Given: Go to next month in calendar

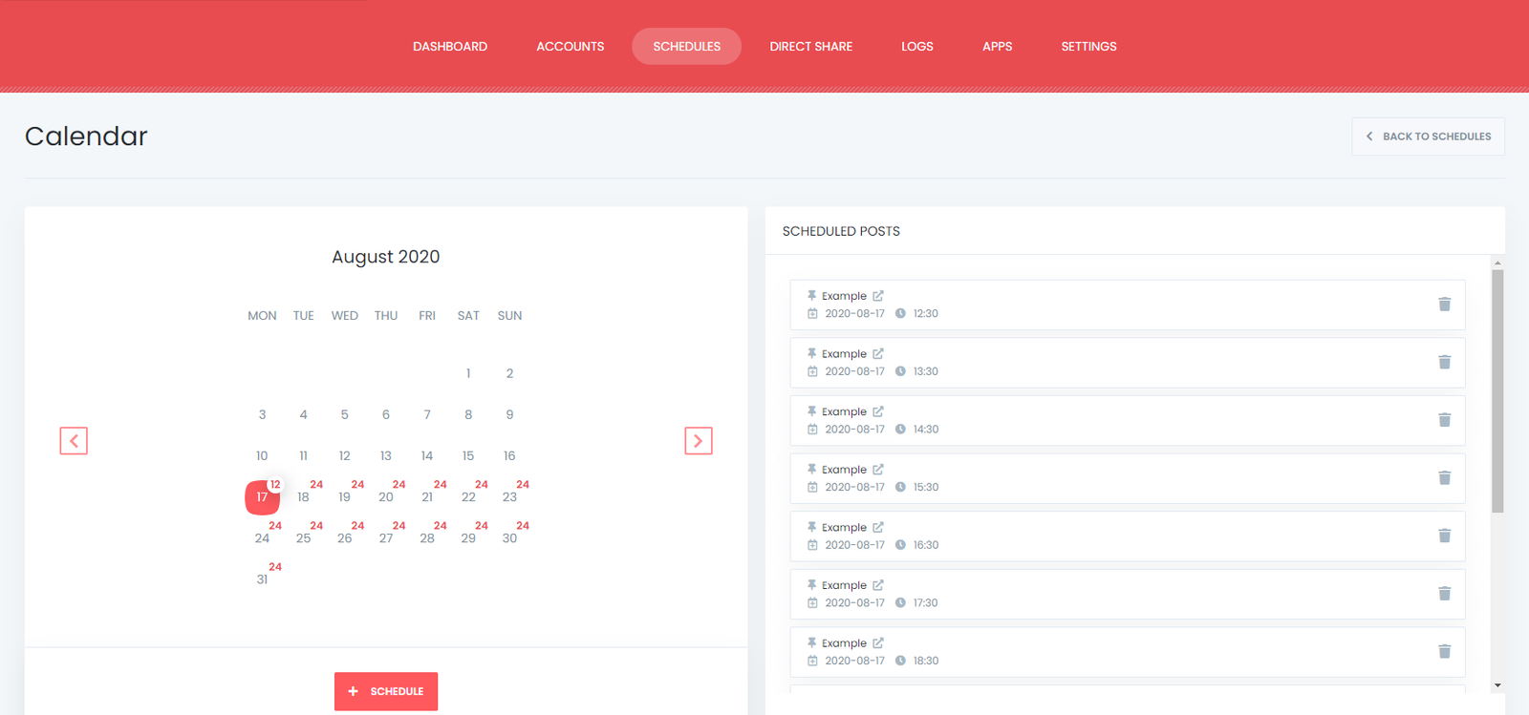Looking at the screenshot, I should (x=699, y=441).
